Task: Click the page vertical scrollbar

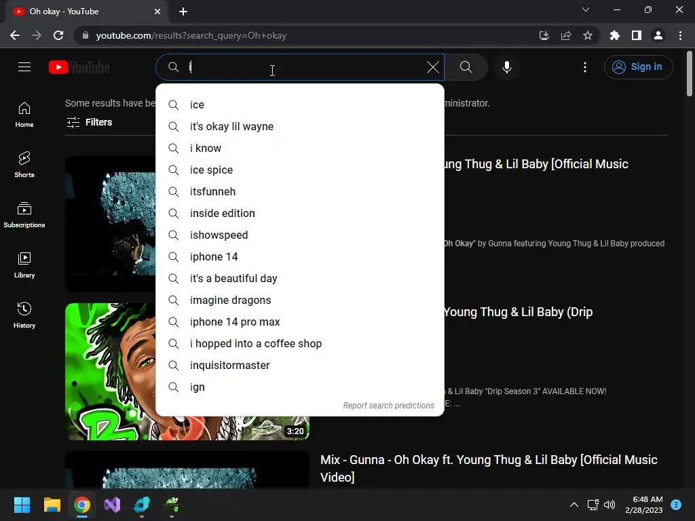Action: click(x=690, y=73)
